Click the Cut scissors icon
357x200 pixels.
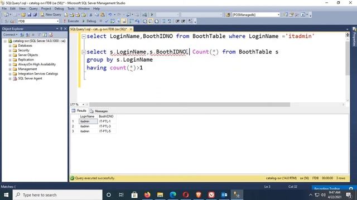click(x=91, y=15)
